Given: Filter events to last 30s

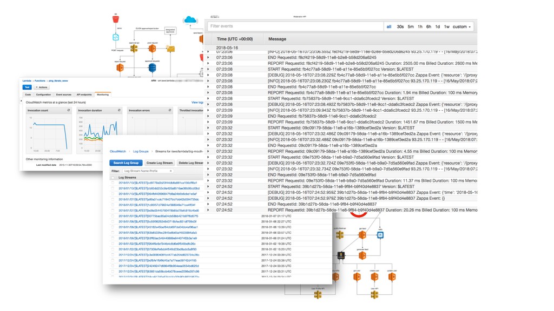Looking at the screenshot, I should point(400,27).
